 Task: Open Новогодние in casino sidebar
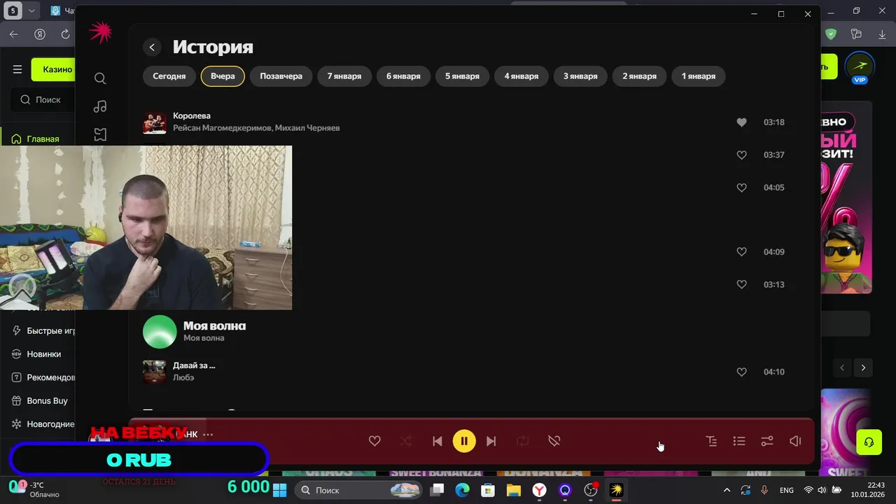pos(43,423)
